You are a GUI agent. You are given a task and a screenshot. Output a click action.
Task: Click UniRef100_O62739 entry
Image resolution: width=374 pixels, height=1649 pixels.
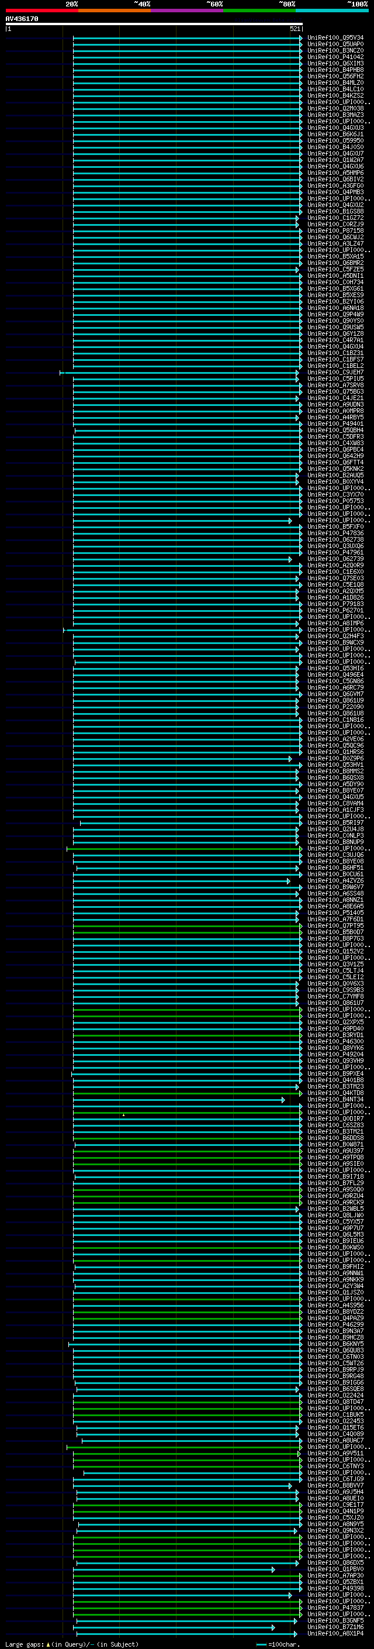click(x=335, y=559)
